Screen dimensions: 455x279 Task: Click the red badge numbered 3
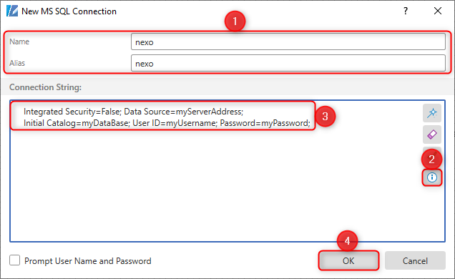coord(325,117)
